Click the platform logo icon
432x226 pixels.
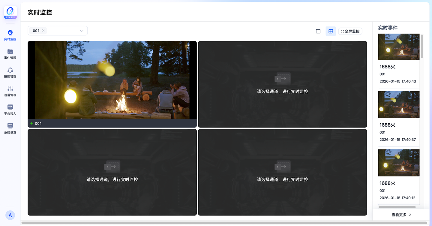(10, 13)
